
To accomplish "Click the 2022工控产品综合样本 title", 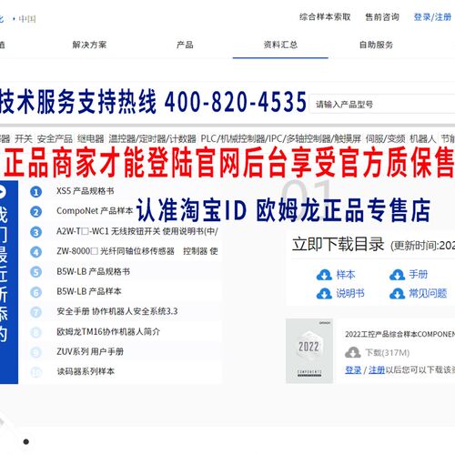I will tap(400, 334).
